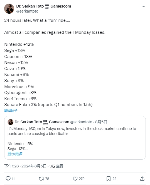This screenshot has width=150, height=185.
Task: Share the post via upload arrow icon
Action: (x=142, y=179)
